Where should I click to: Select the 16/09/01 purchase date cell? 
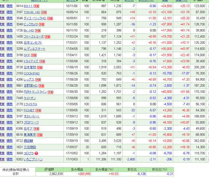[72, 18]
